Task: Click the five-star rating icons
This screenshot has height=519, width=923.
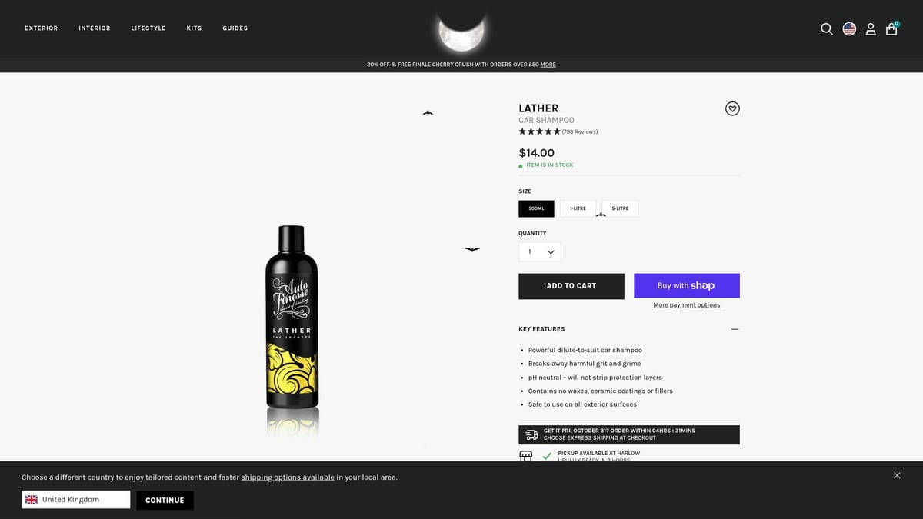Action: click(x=540, y=131)
